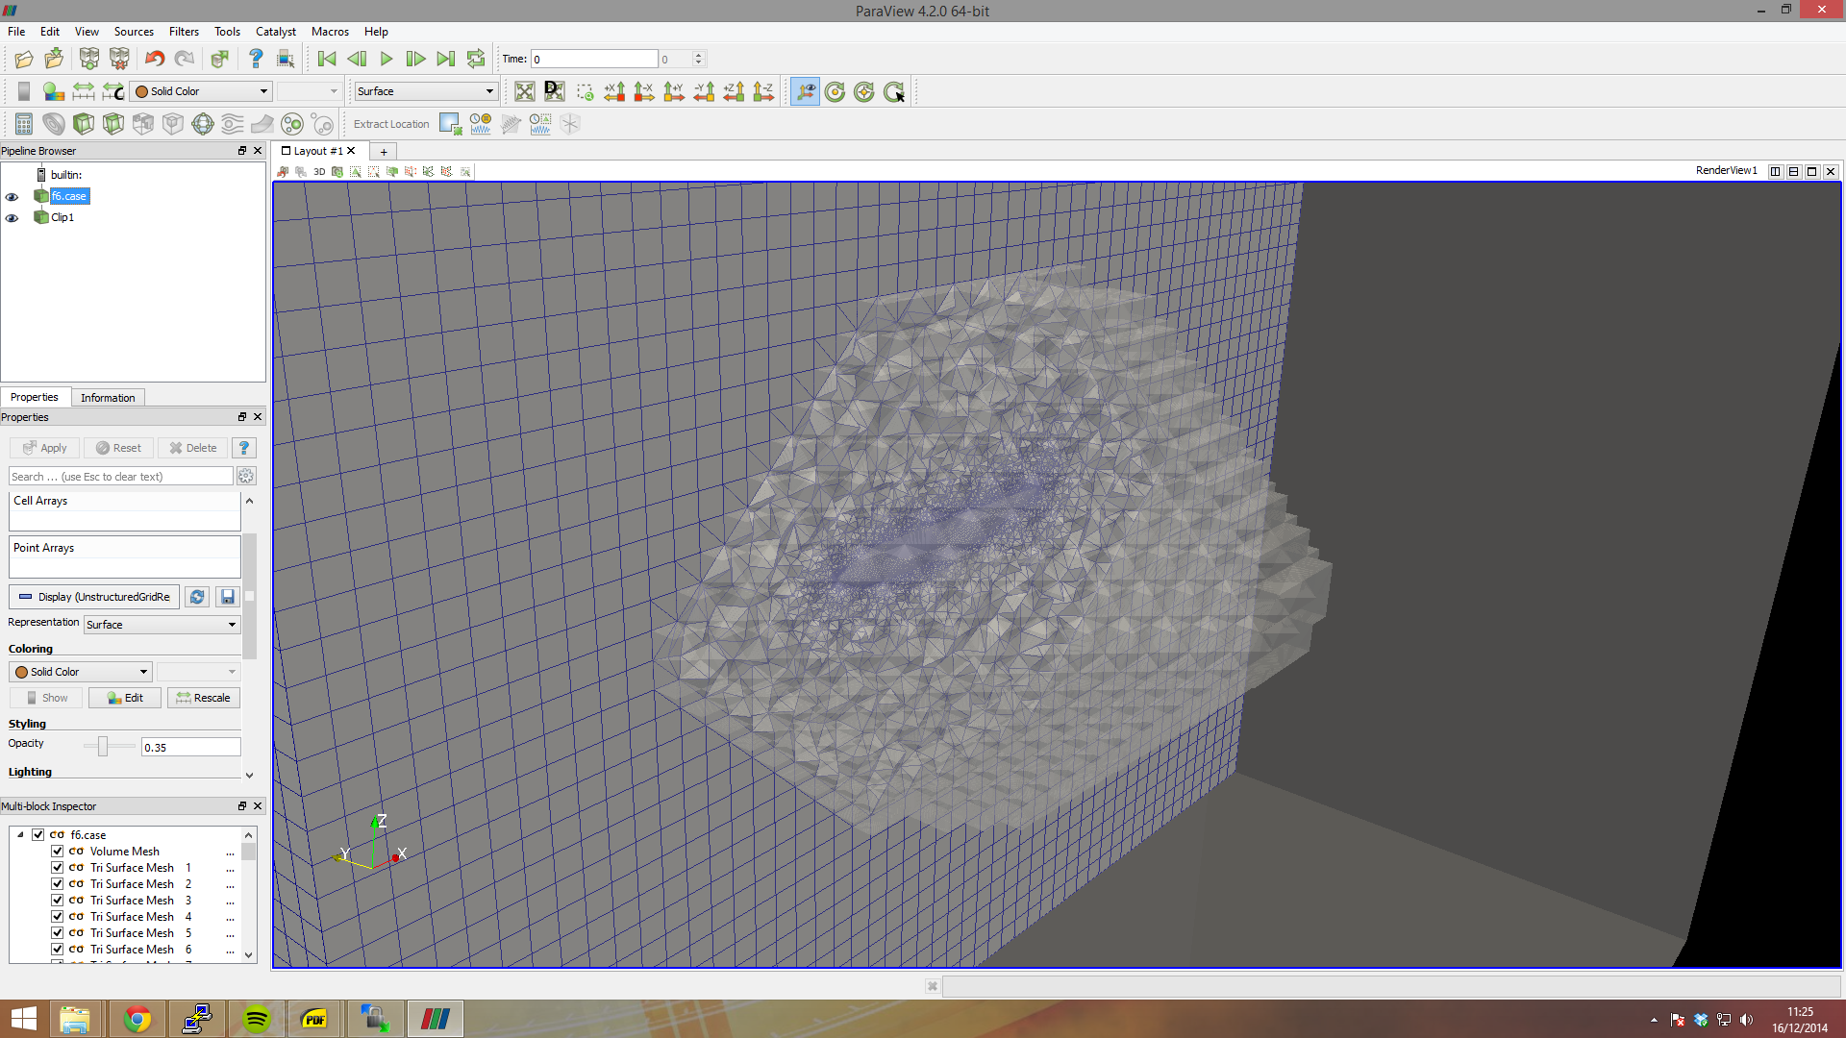Image resolution: width=1846 pixels, height=1038 pixels.
Task: Switch to the Information tab
Action: point(108,398)
